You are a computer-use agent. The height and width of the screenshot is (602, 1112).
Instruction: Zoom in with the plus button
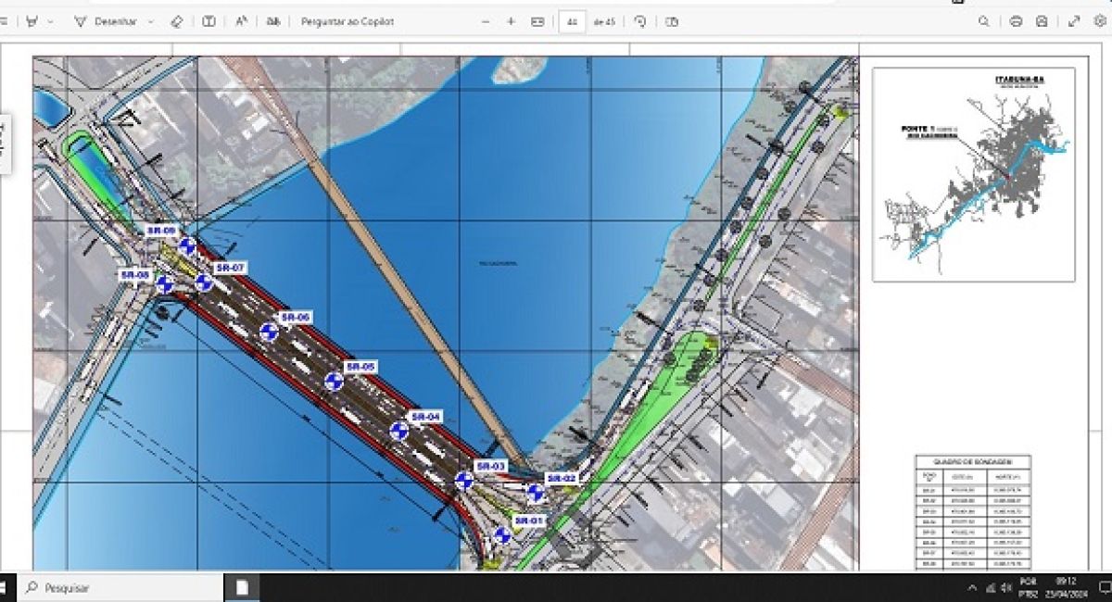511,21
